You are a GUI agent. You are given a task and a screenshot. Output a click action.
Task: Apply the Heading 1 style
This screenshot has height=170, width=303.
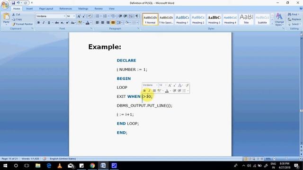[182, 19]
